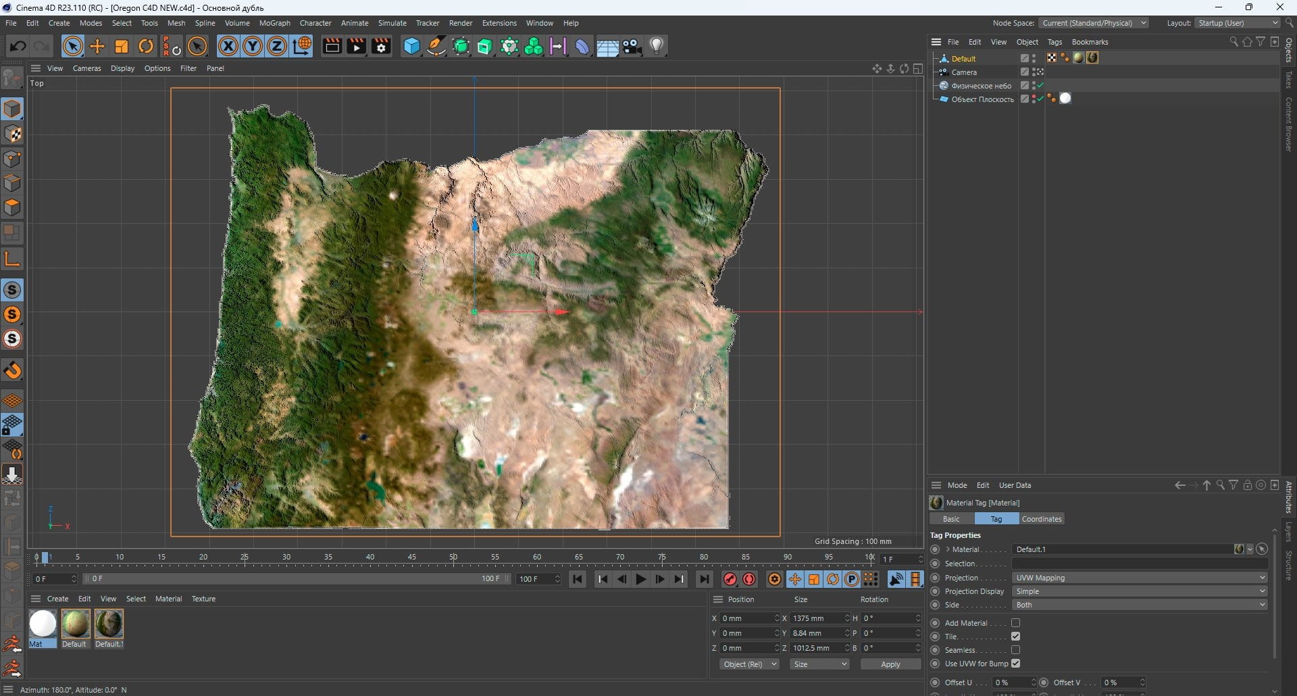Click the Undo arrow icon
Image resolution: width=1297 pixels, height=696 pixels.
(18, 46)
